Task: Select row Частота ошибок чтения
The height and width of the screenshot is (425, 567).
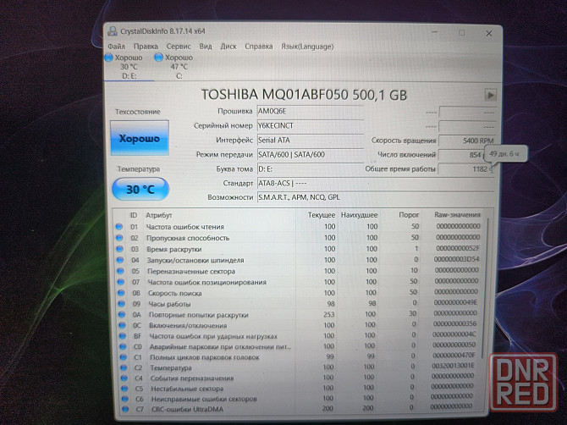Action: click(299, 227)
